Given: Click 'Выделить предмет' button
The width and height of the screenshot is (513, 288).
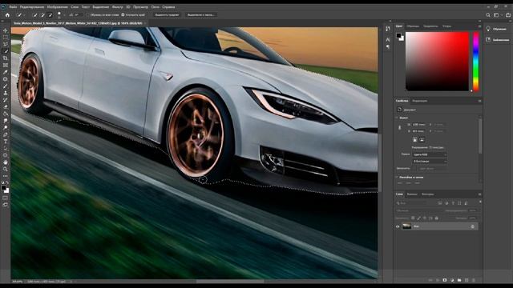Looking at the screenshot, I should [x=167, y=14].
